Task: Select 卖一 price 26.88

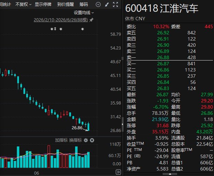Action: (163, 57)
